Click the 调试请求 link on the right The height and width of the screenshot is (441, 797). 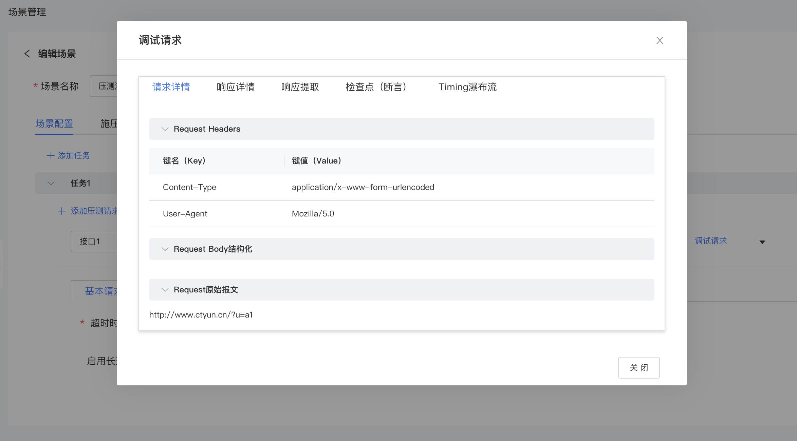click(710, 241)
